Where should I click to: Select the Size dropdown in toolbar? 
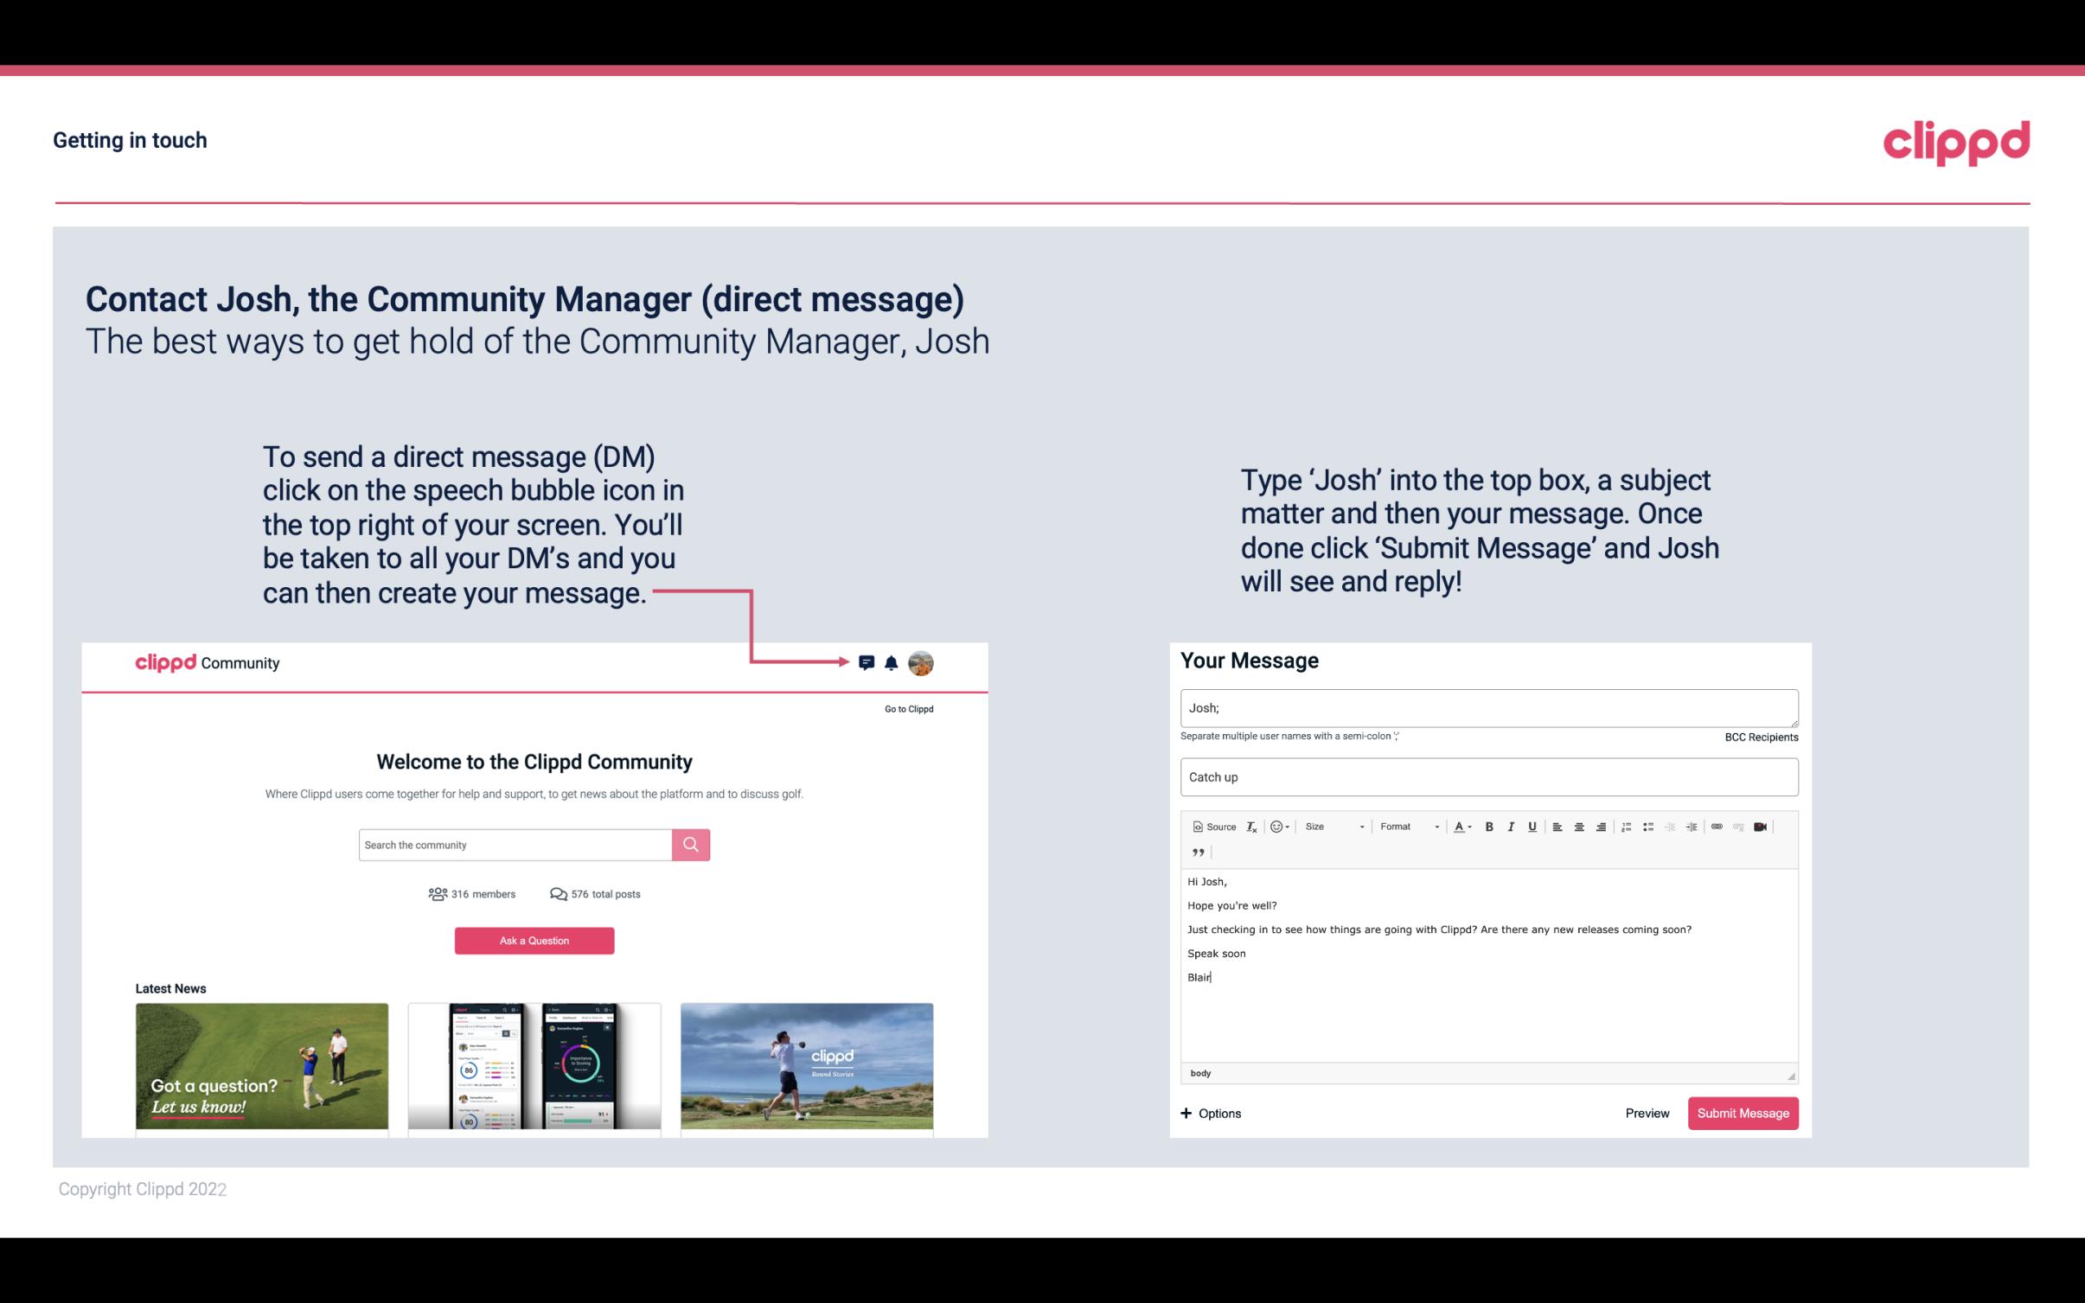pyautogui.click(x=1328, y=826)
